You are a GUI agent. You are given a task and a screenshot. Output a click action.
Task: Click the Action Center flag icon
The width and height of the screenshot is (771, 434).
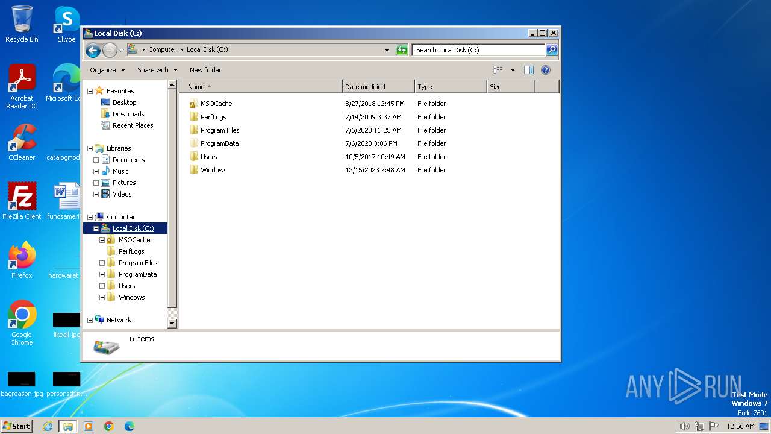tap(714, 426)
